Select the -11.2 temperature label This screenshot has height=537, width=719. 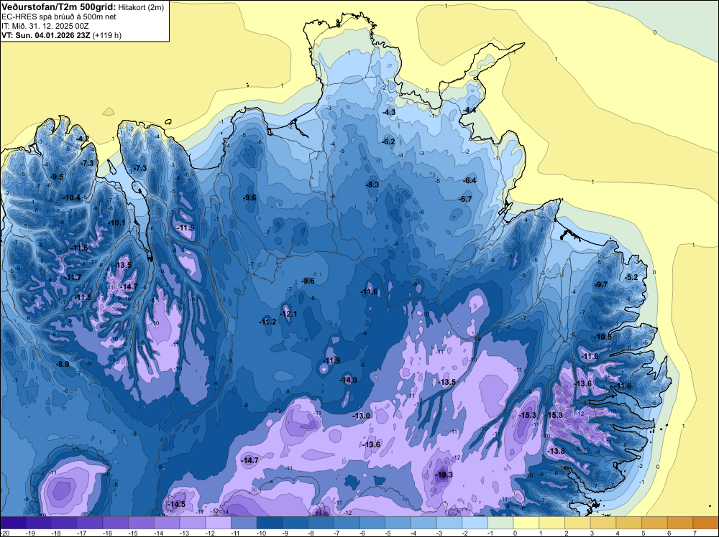tap(267, 322)
